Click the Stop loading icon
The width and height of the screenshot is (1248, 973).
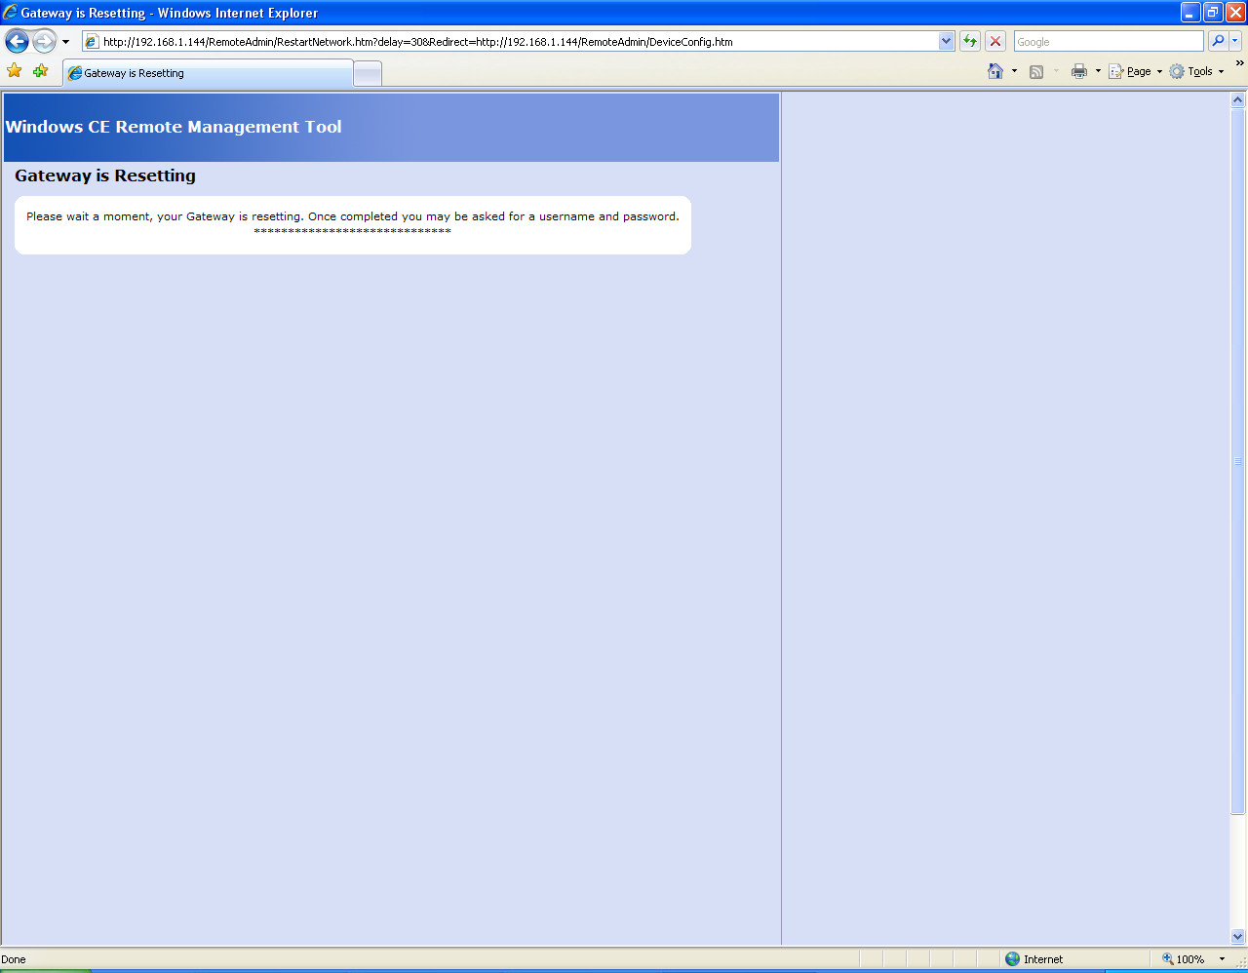(995, 41)
